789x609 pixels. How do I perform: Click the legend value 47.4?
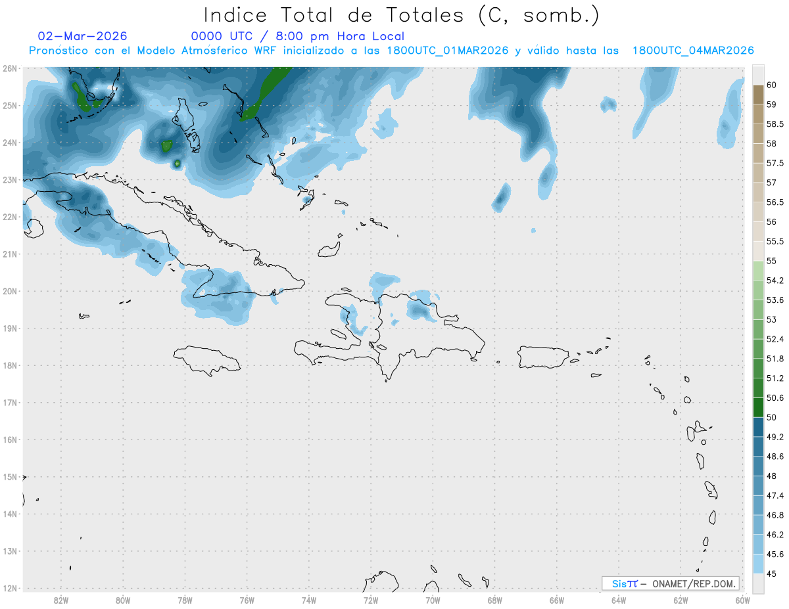(x=775, y=495)
